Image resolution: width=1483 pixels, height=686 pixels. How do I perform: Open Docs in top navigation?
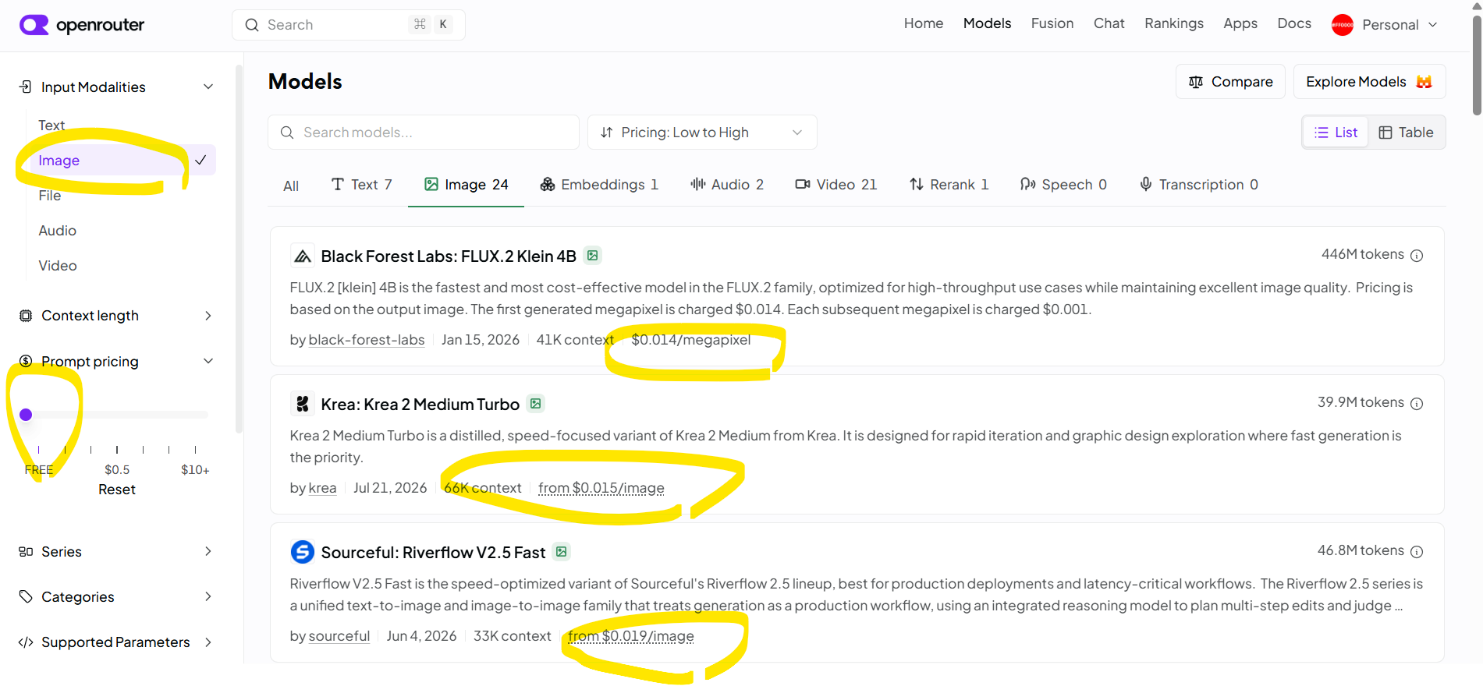click(x=1294, y=23)
